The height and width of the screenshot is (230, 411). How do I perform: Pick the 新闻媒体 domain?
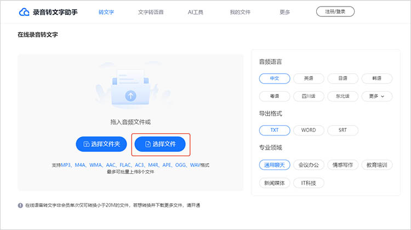(x=275, y=183)
